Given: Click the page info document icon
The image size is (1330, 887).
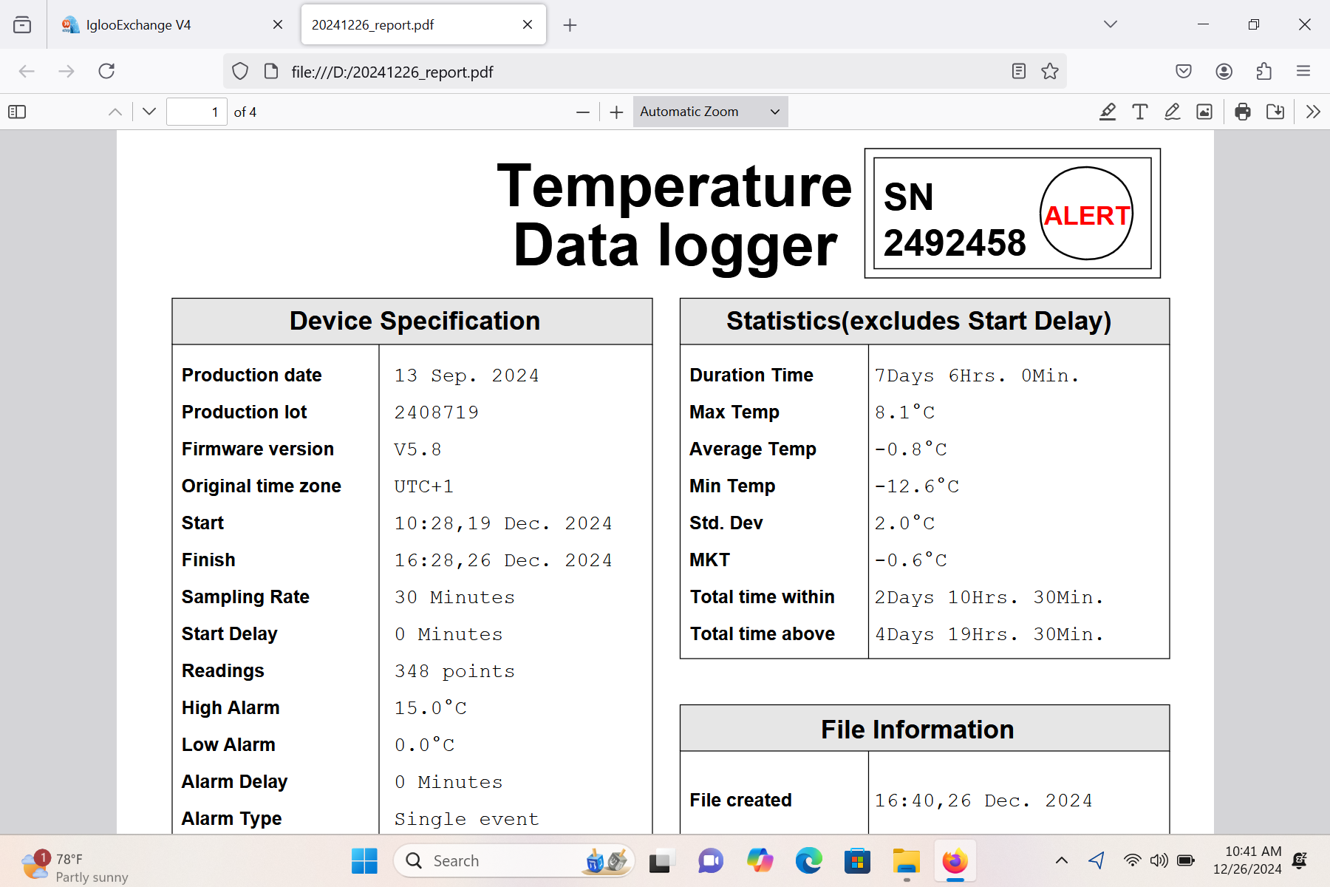Looking at the screenshot, I should [271, 71].
